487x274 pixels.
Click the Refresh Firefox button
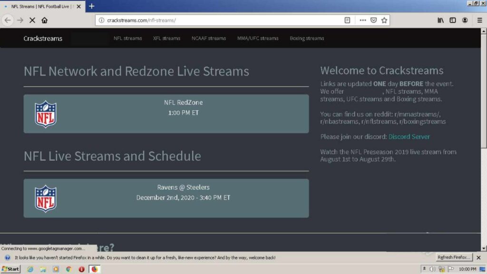(x=453, y=257)
